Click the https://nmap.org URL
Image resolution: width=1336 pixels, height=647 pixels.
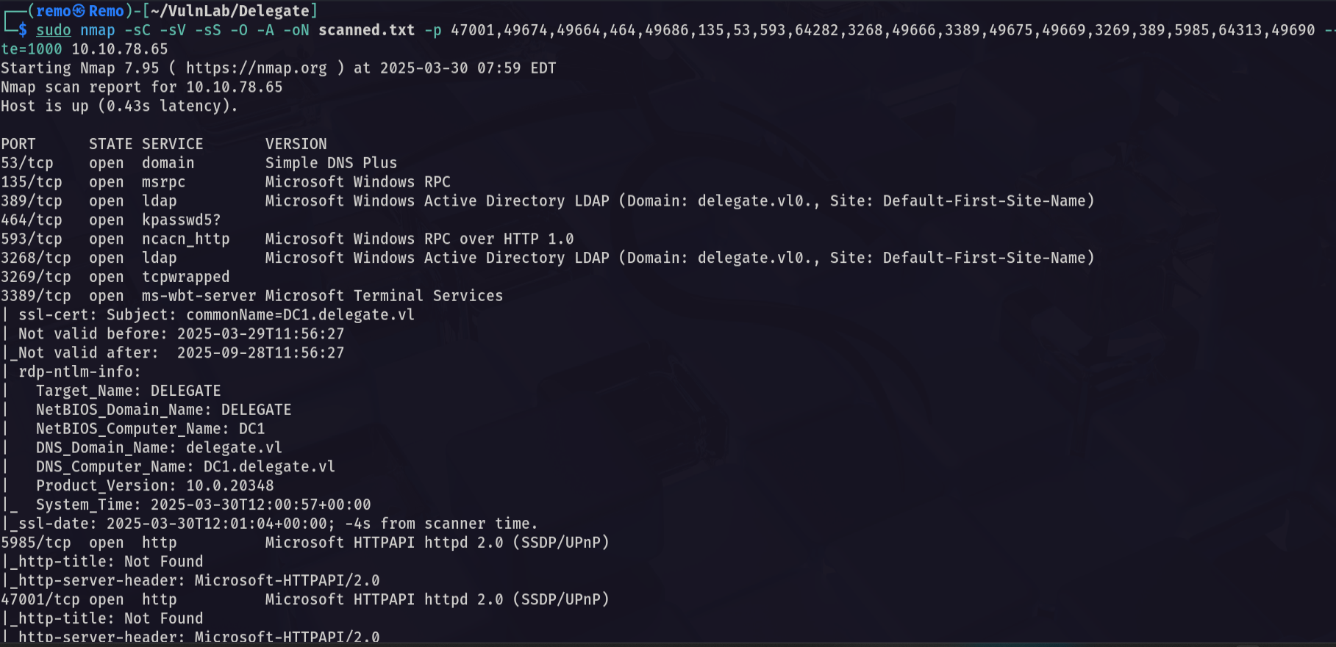point(256,68)
